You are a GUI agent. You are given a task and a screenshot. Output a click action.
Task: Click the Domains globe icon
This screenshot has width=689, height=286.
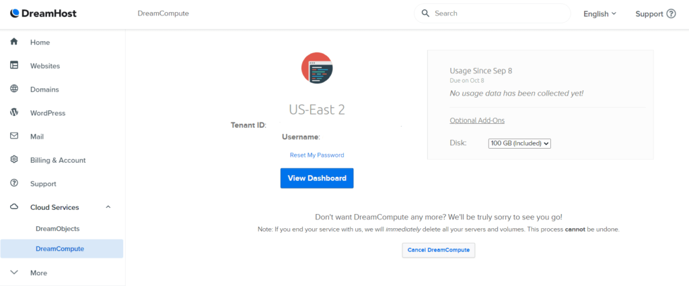[14, 89]
